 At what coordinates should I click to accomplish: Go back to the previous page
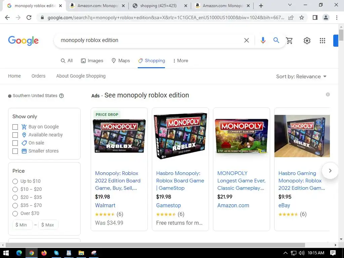pos(7,17)
